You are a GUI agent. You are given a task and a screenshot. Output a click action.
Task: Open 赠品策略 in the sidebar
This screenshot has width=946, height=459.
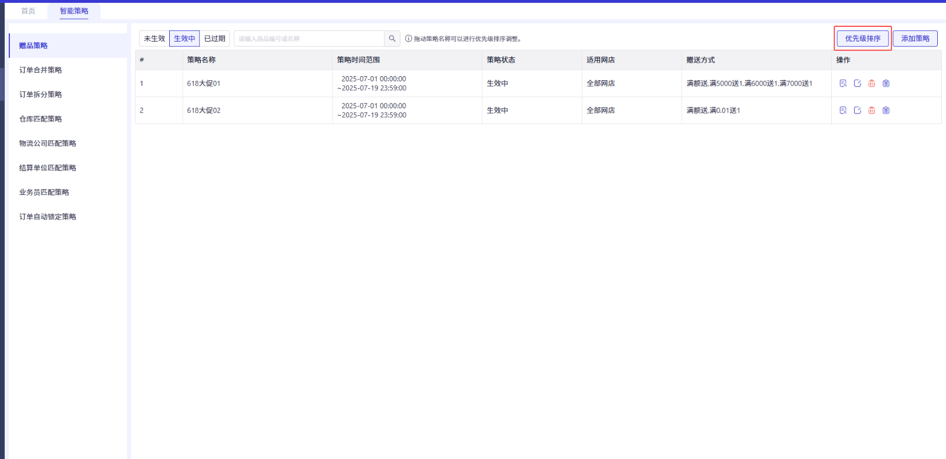[x=68, y=46]
